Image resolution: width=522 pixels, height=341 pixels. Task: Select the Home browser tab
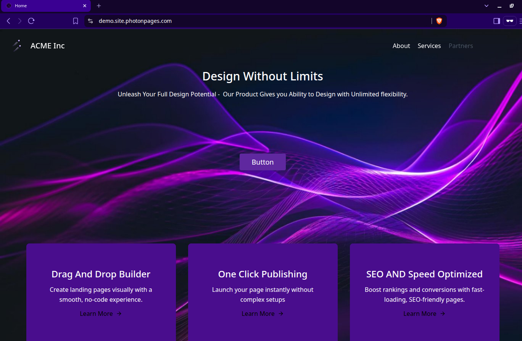pyautogui.click(x=42, y=6)
